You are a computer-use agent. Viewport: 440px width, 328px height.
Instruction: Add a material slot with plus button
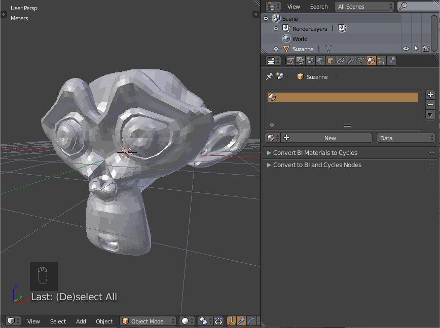(x=430, y=95)
